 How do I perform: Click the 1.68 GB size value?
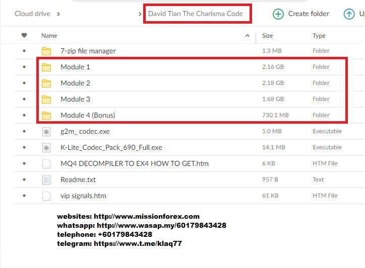pos(273,99)
